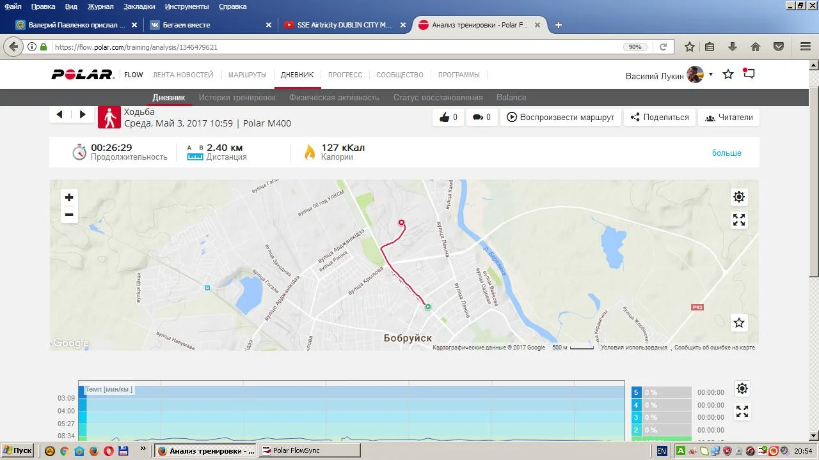Zoom out on the route map
This screenshot has height=460, width=819.
point(69,215)
